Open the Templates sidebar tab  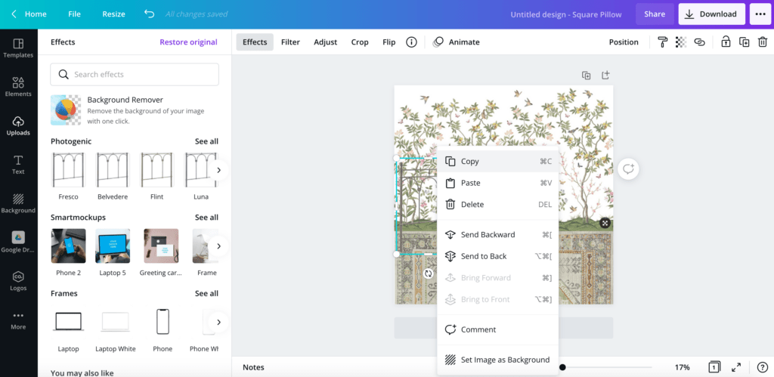click(x=18, y=48)
